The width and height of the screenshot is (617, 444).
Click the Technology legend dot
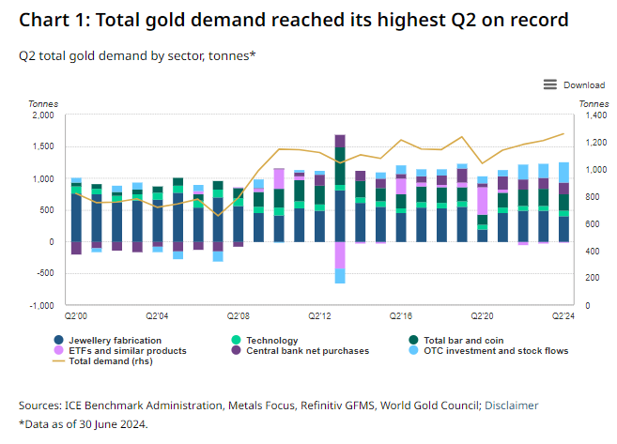coord(236,341)
